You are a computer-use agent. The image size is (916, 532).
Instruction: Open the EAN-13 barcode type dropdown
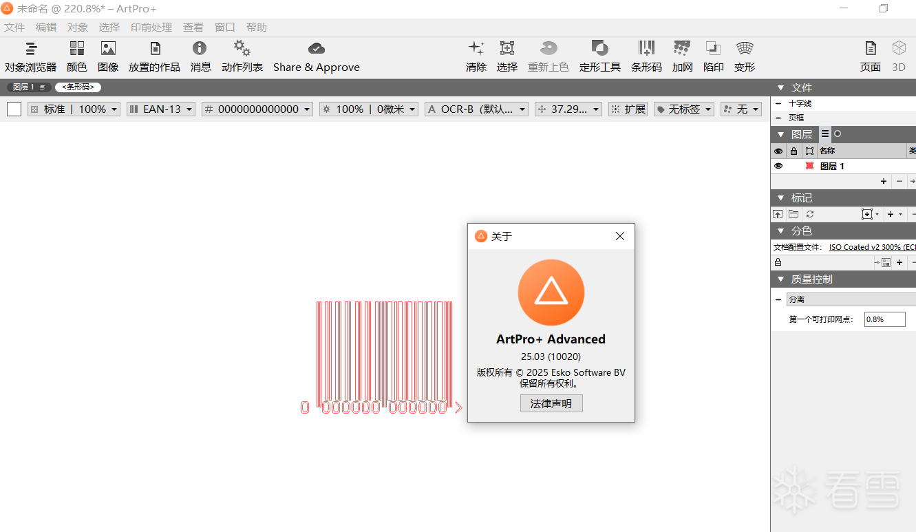pos(161,109)
